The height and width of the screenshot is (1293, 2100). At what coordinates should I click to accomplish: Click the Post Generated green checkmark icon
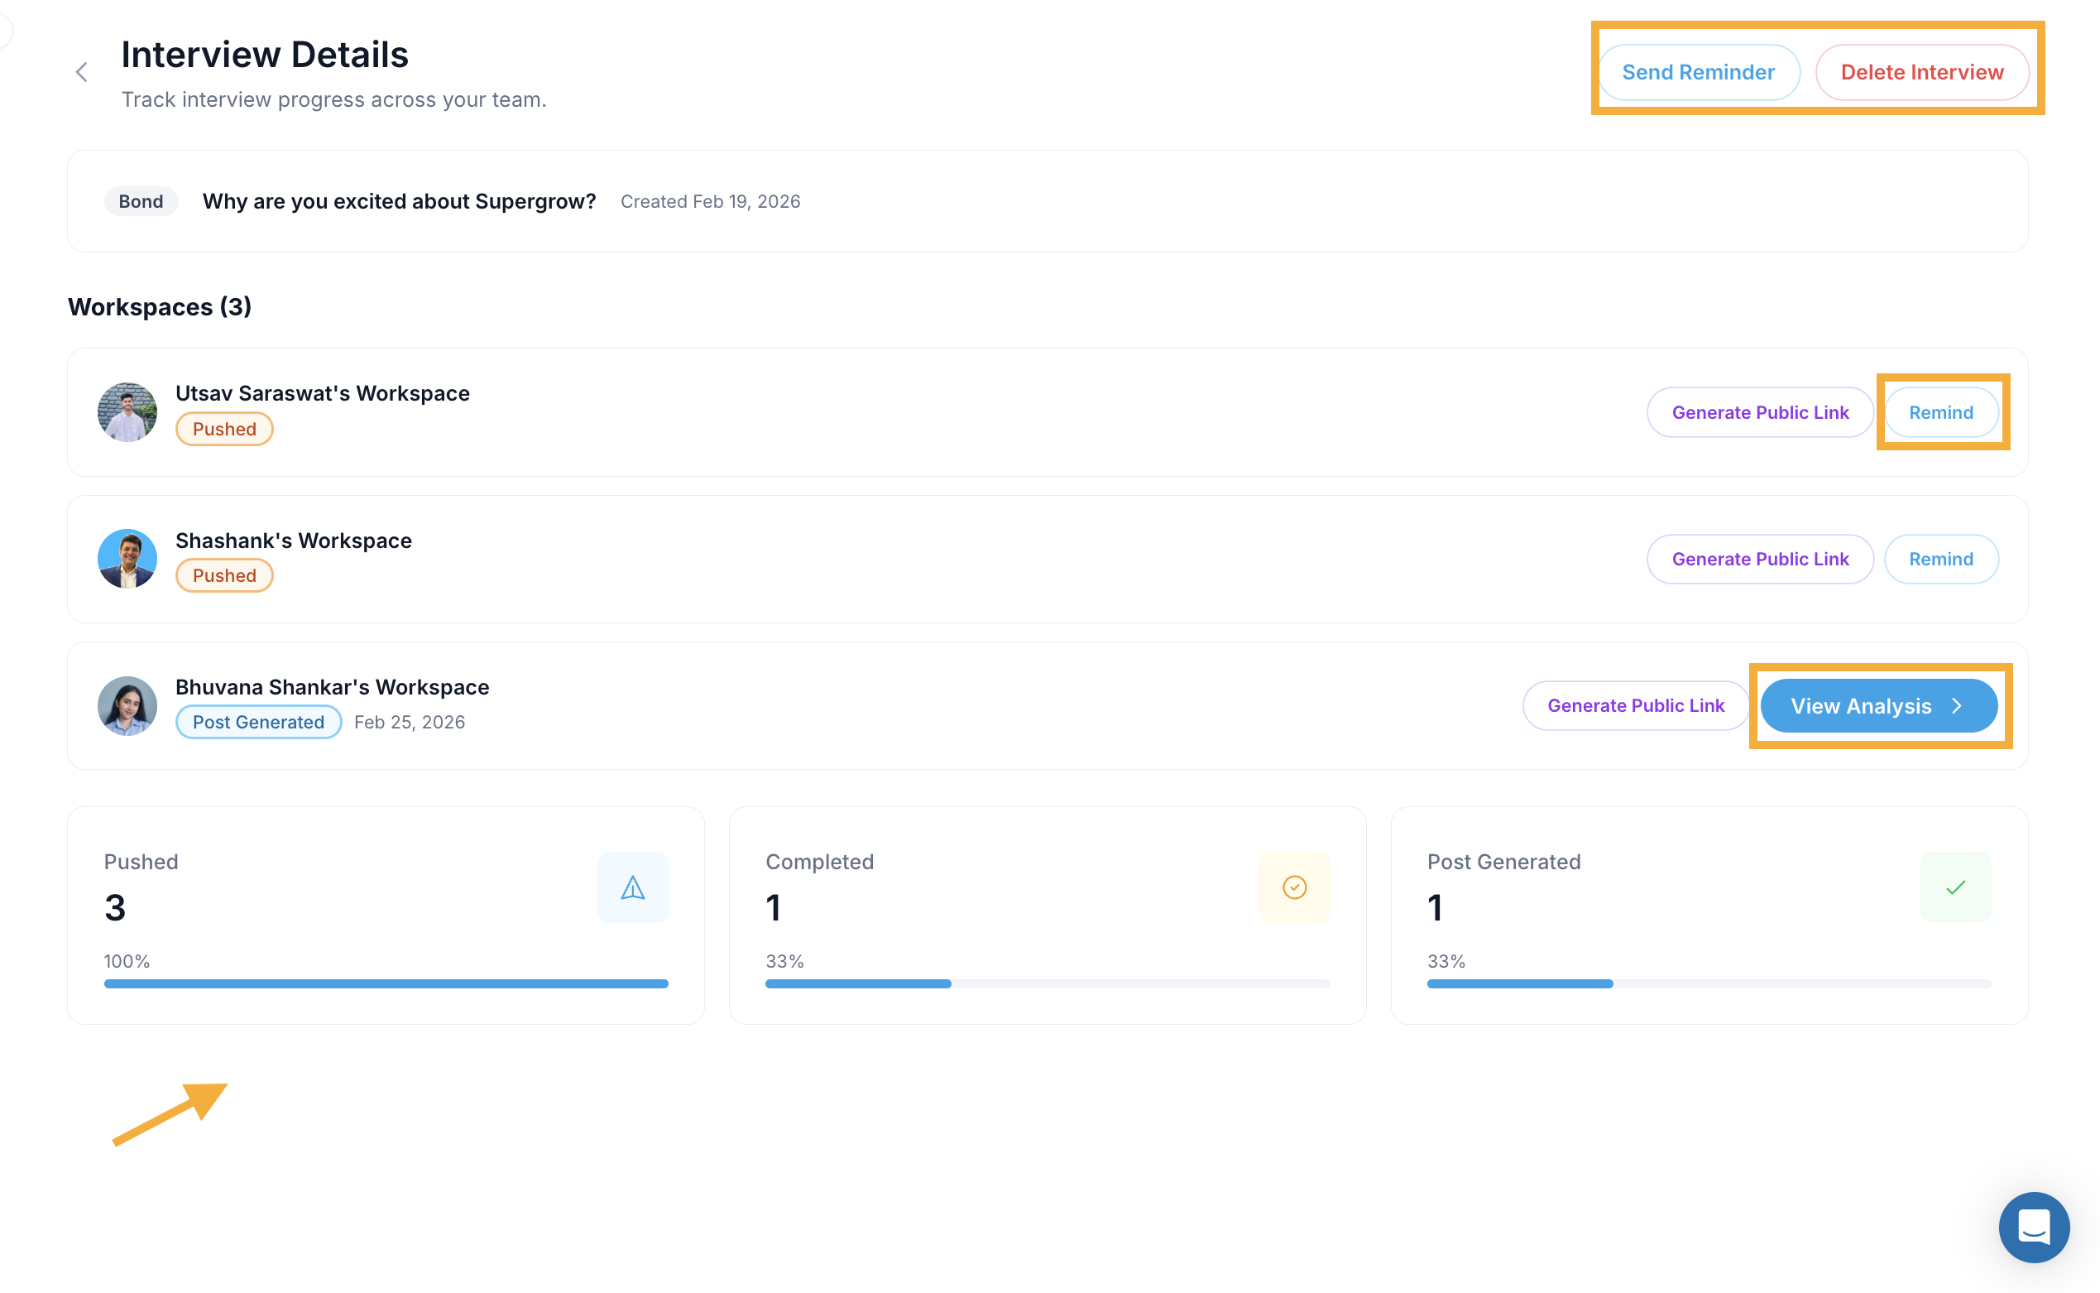1955,887
